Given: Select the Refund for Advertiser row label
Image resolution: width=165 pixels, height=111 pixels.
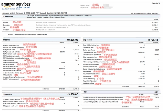Looking at the screenshot, I should coord(90,81).
